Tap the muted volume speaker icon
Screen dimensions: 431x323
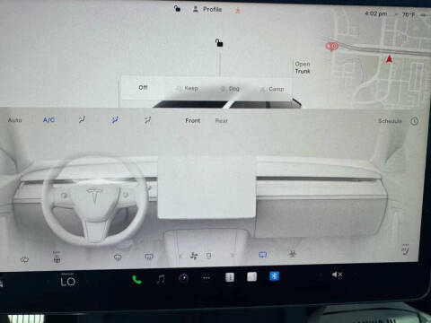(337, 275)
